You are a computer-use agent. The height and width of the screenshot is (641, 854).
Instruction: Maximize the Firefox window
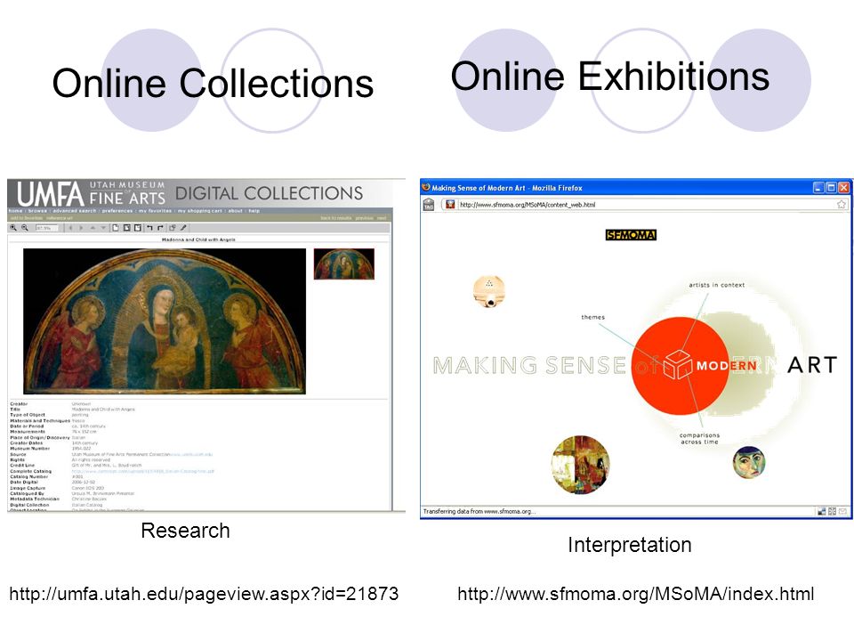coord(831,188)
